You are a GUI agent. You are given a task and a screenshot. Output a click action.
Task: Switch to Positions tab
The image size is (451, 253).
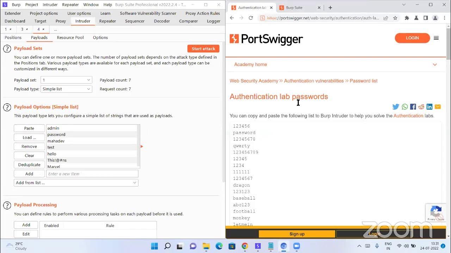click(x=13, y=38)
